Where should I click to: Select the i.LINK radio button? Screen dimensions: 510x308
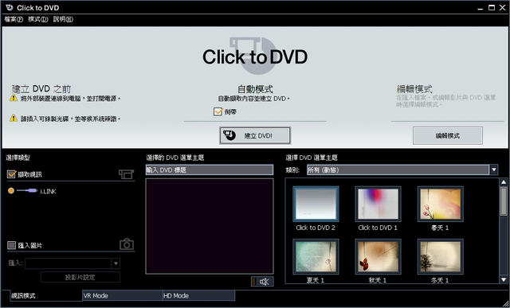(11, 191)
